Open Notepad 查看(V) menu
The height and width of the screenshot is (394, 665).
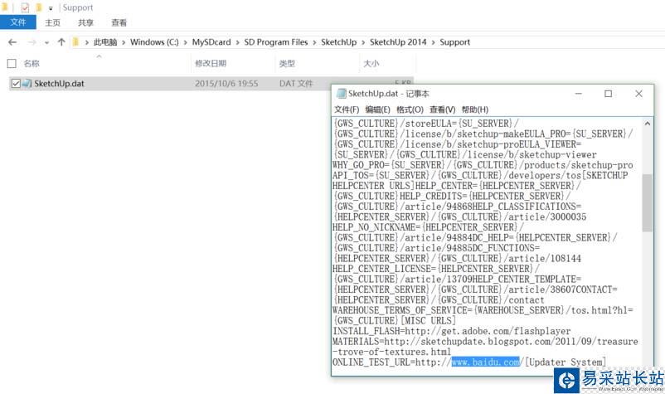click(442, 109)
